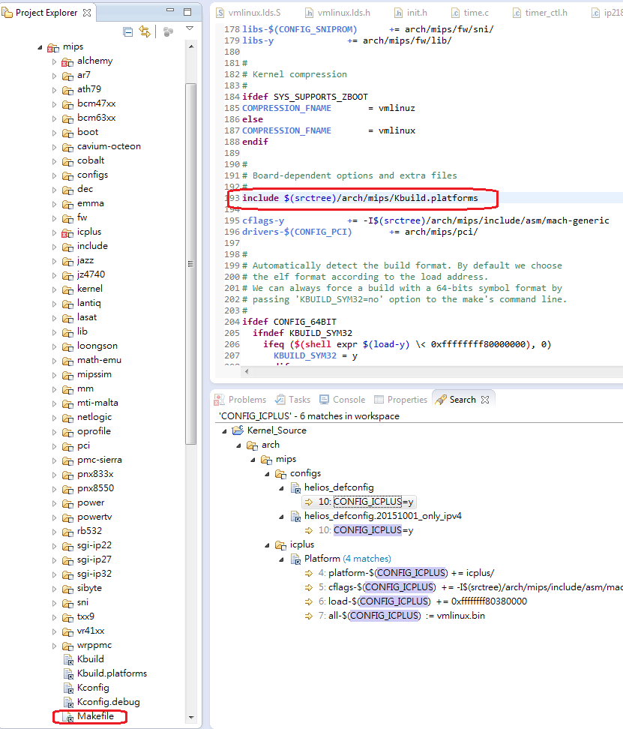Click the C file icon on time.c tab

tap(457, 12)
